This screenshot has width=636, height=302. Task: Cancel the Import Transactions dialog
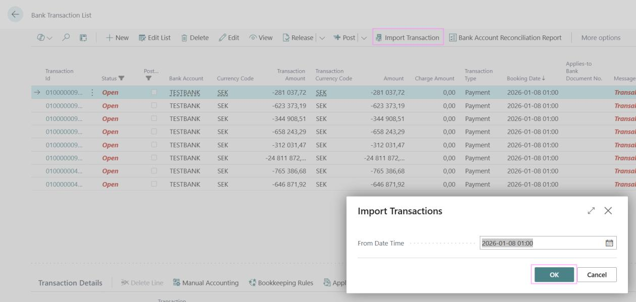tap(597, 274)
